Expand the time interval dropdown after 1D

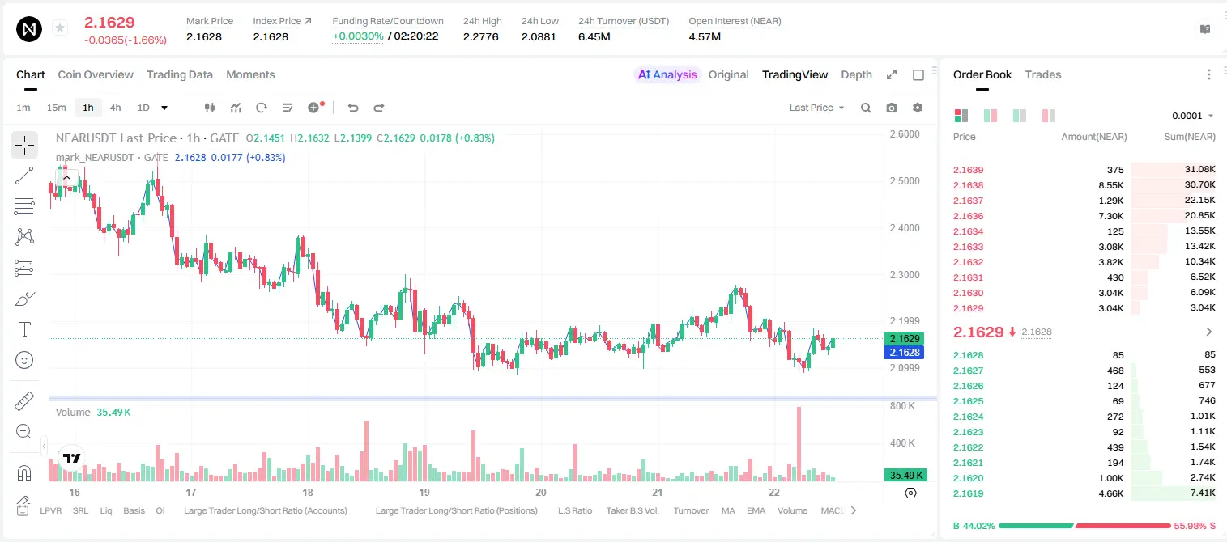[x=164, y=108]
